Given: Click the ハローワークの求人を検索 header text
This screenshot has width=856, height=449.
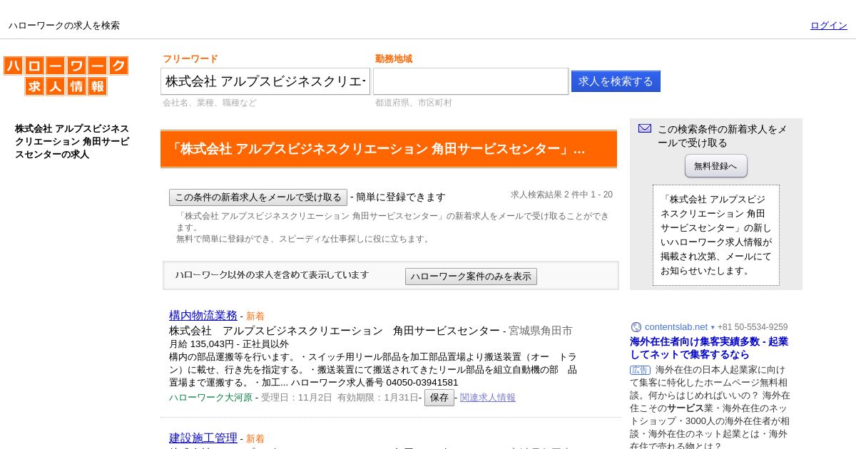Looking at the screenshot, I should click(64, 26).
